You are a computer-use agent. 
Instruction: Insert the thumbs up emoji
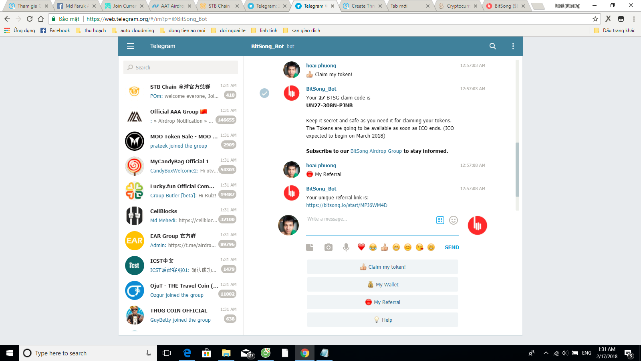(385, 247)
